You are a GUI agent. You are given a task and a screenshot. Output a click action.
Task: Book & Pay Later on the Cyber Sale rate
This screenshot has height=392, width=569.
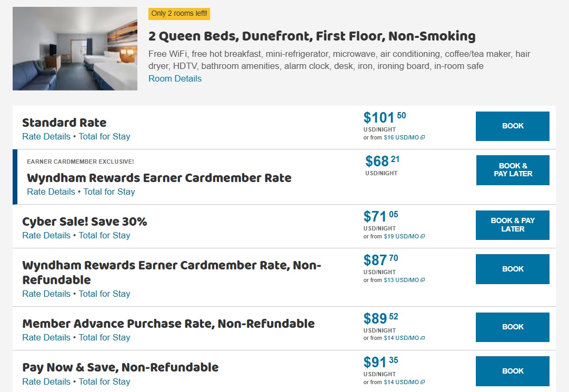[512, 225]
